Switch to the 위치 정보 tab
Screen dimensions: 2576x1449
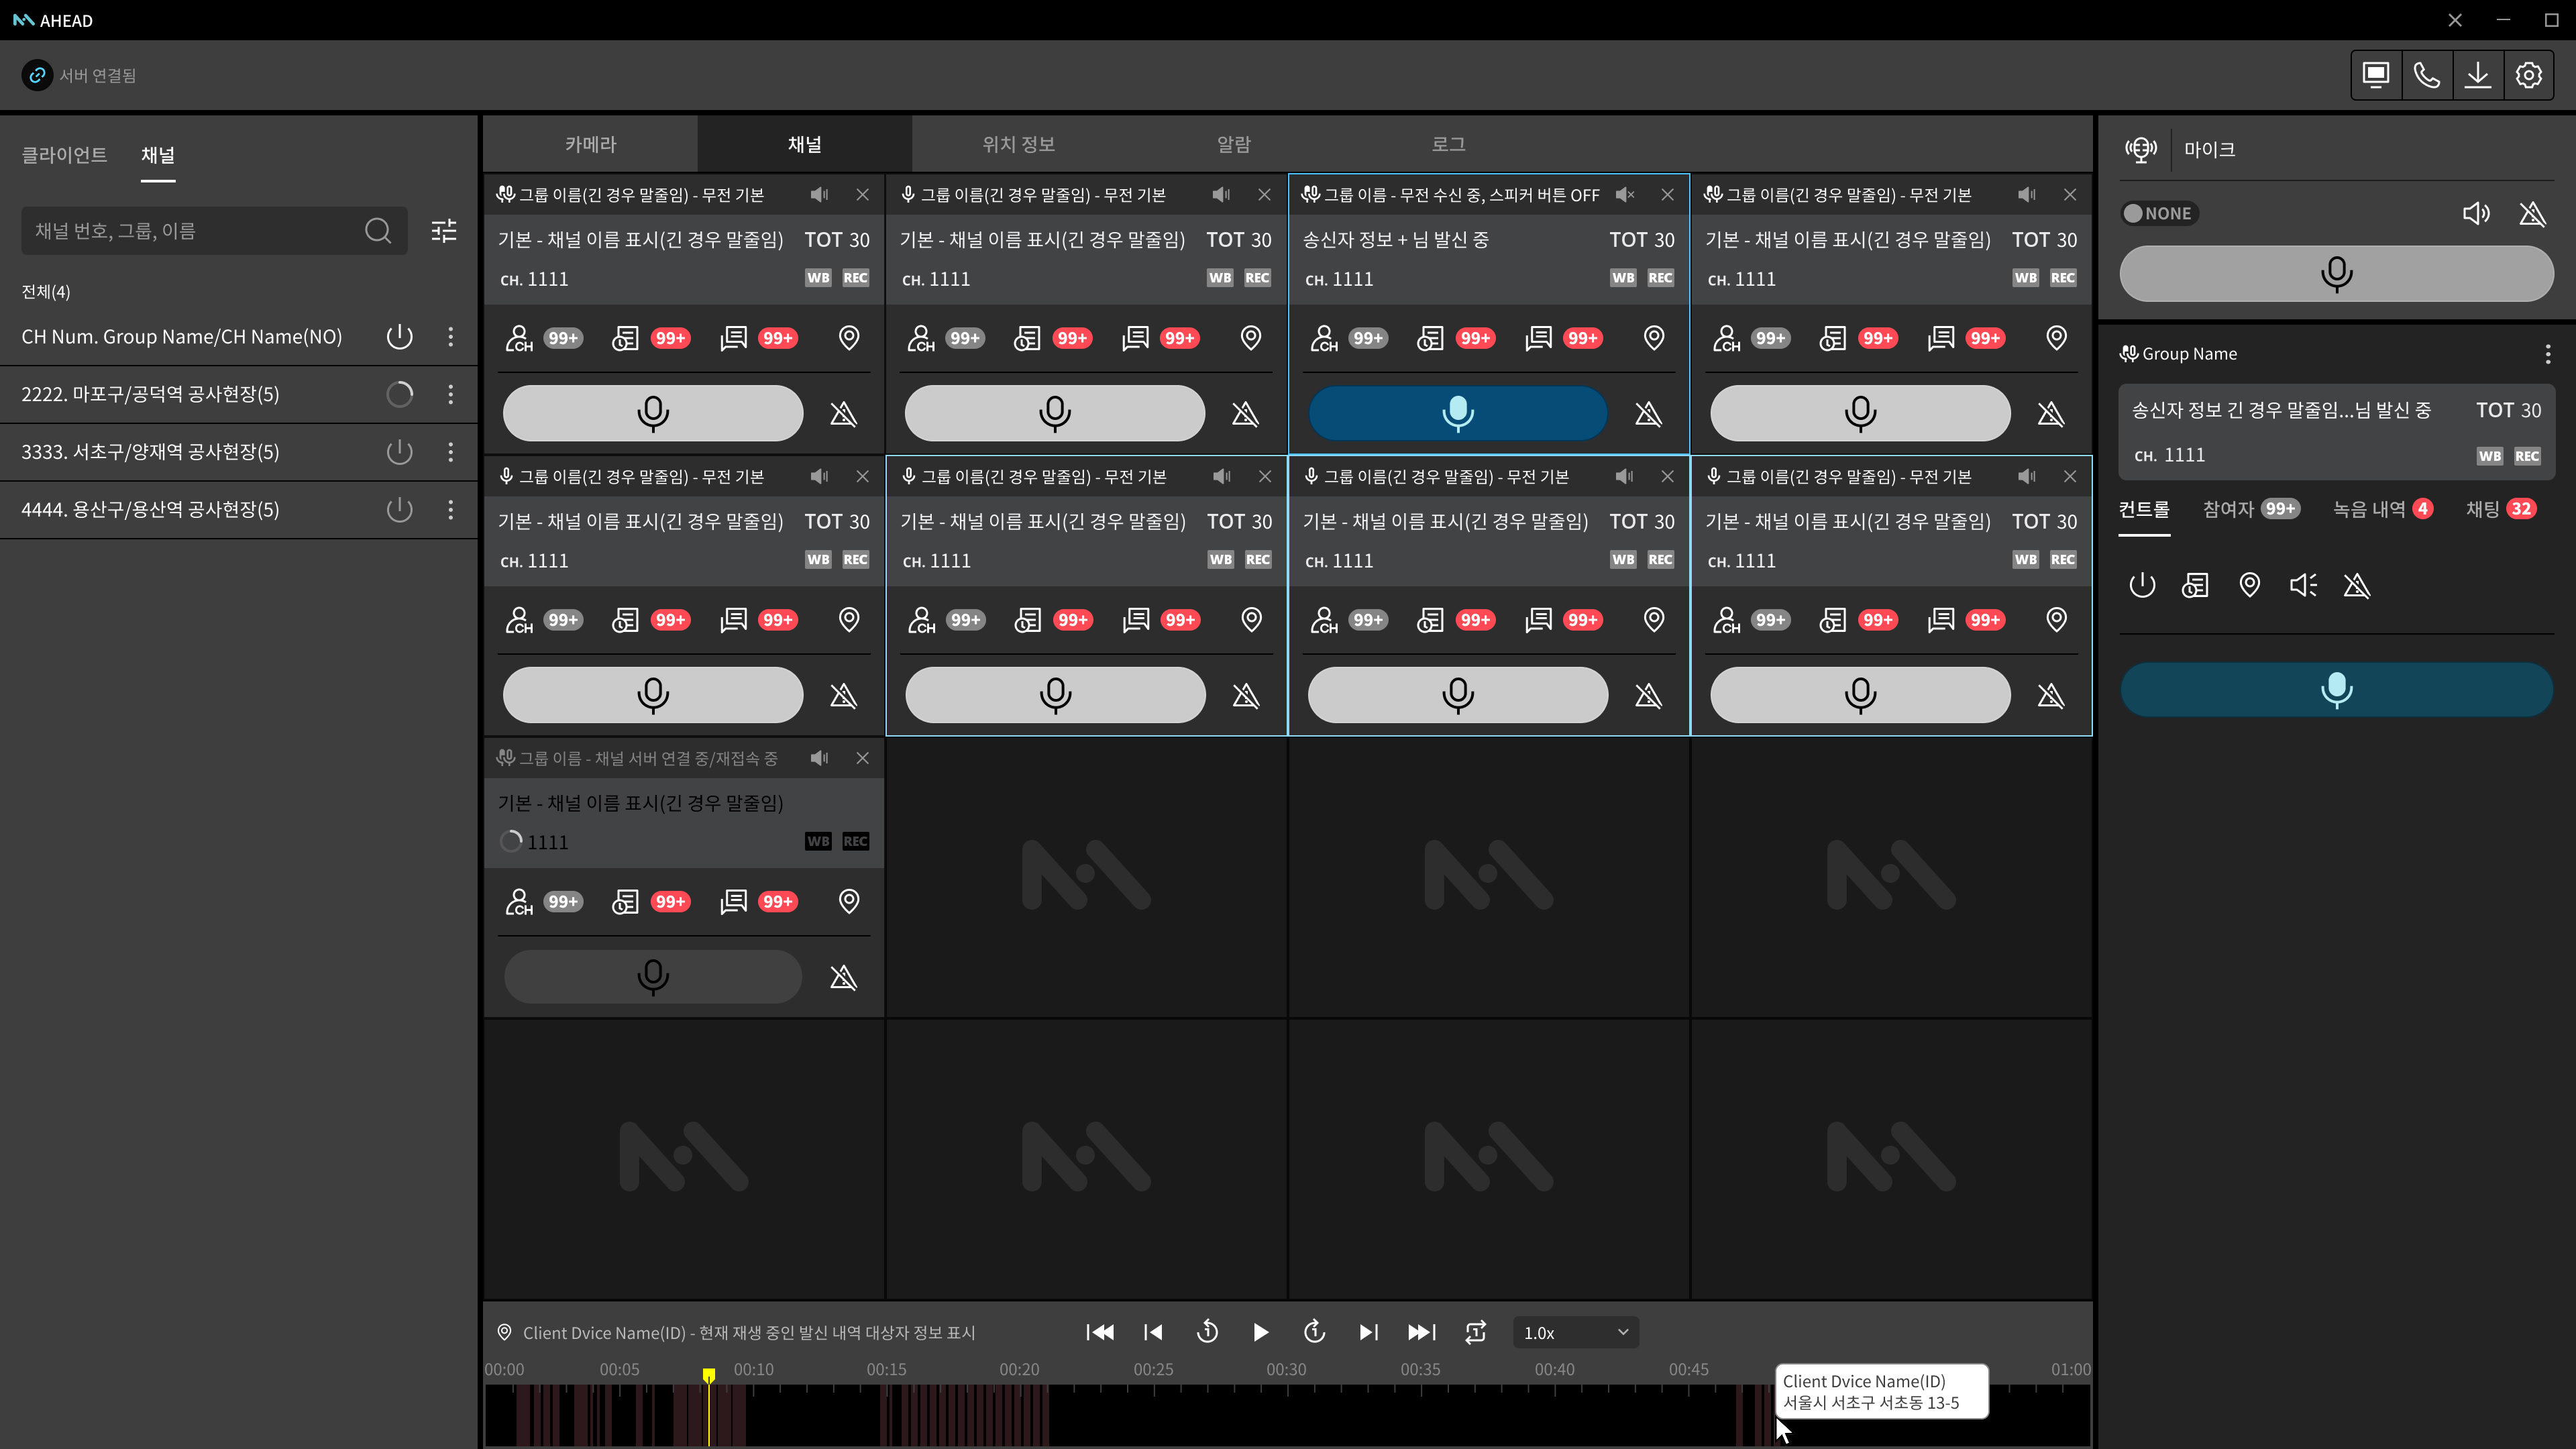click(1018, 144)
